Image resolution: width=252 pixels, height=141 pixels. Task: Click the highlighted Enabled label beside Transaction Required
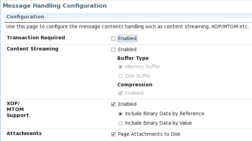point(127,38)
